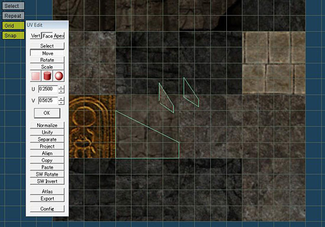Toggle the Snap option
This screenshot has height=227, width=325.
click(13, 35)
